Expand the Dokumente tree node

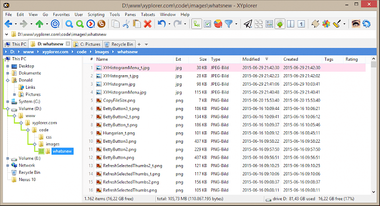[7, 73]
